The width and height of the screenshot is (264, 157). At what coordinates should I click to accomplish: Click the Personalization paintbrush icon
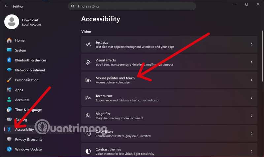9,80
